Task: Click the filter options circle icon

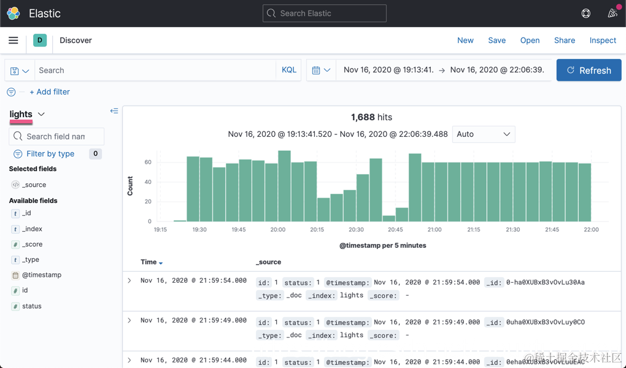Action: tap(11, 92)
